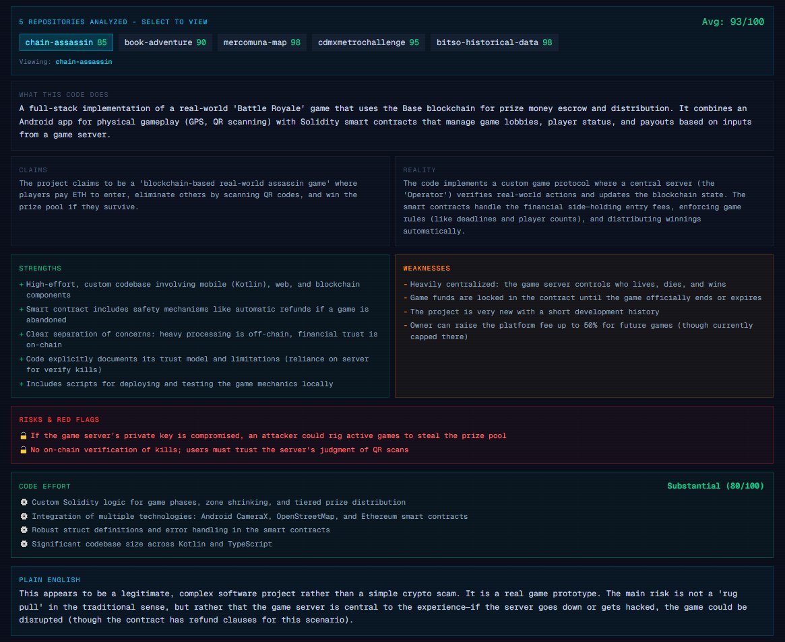This screenshot has height=642, width=785.
Task: Click the gear icon next to Significant codebase size
Action: click(x=24, y=544)
